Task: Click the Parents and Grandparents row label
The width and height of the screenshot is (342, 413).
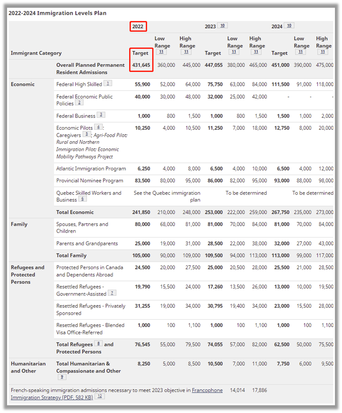Action: [87, 243]
